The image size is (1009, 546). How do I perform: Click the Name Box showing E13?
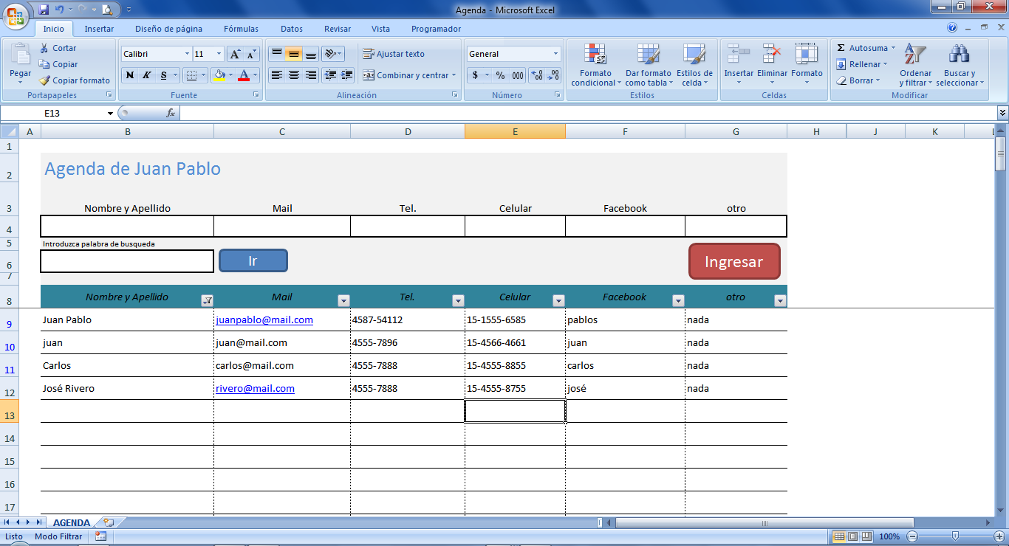pyautogui.click(x=59, y=113)
